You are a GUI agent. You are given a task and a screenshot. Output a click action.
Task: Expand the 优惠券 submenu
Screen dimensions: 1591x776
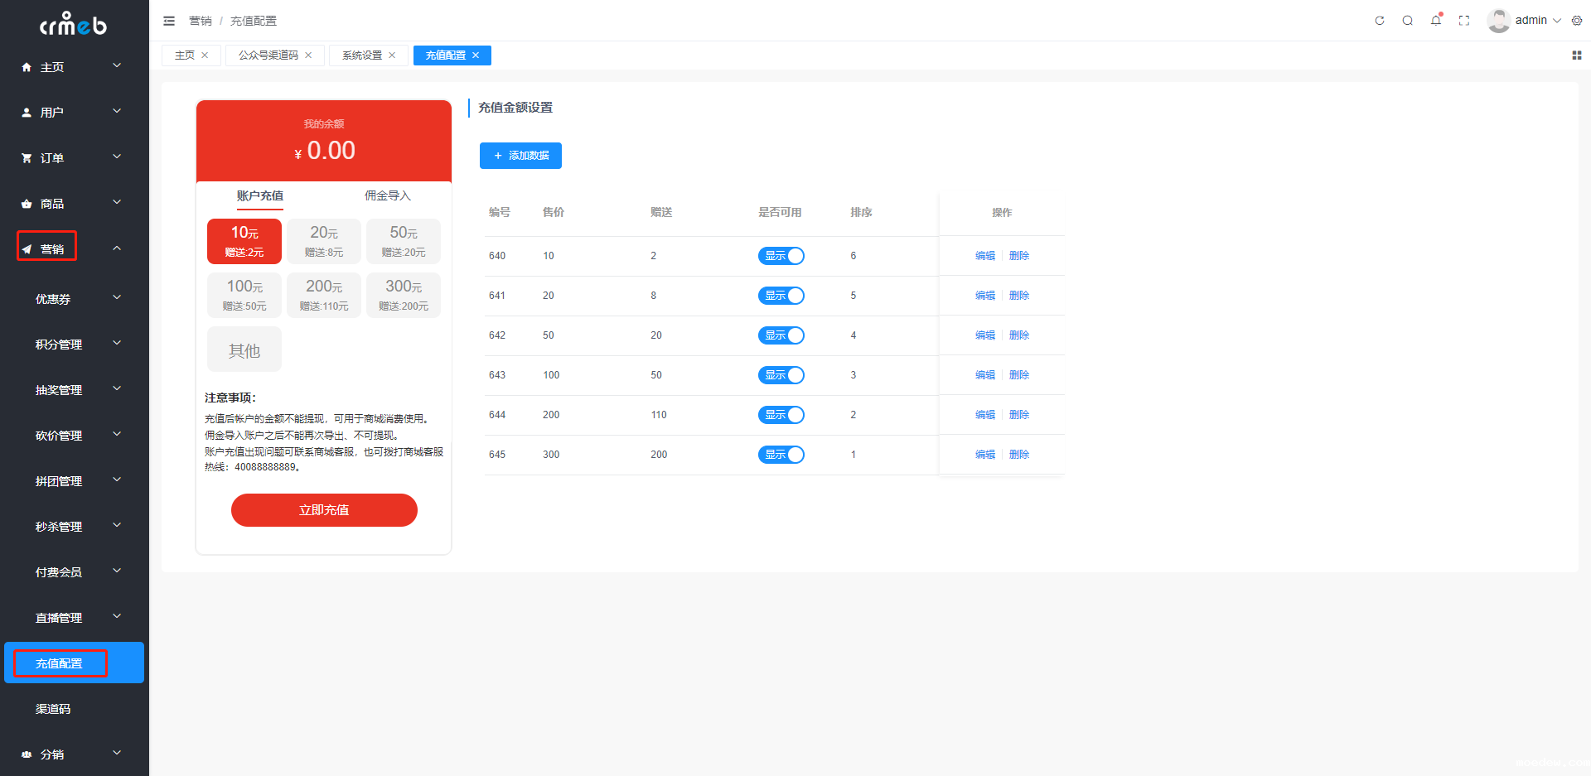75,299
